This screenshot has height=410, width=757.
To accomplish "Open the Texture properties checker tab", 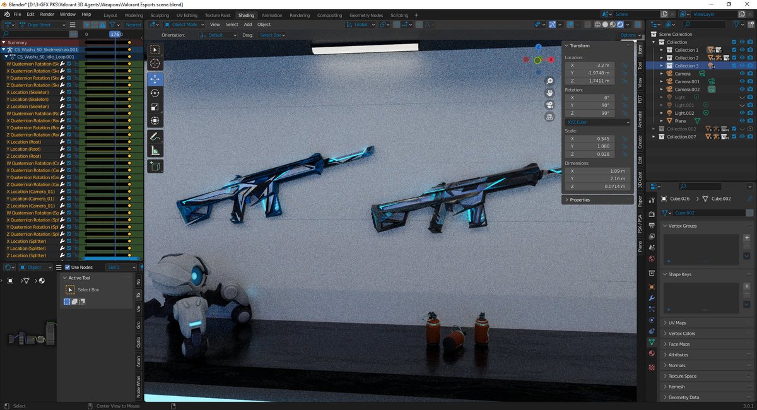I will [x=652, y=367].
